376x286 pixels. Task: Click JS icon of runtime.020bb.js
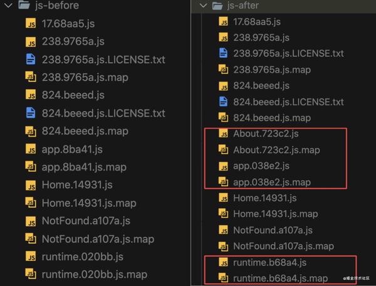[x=31, y=257]
